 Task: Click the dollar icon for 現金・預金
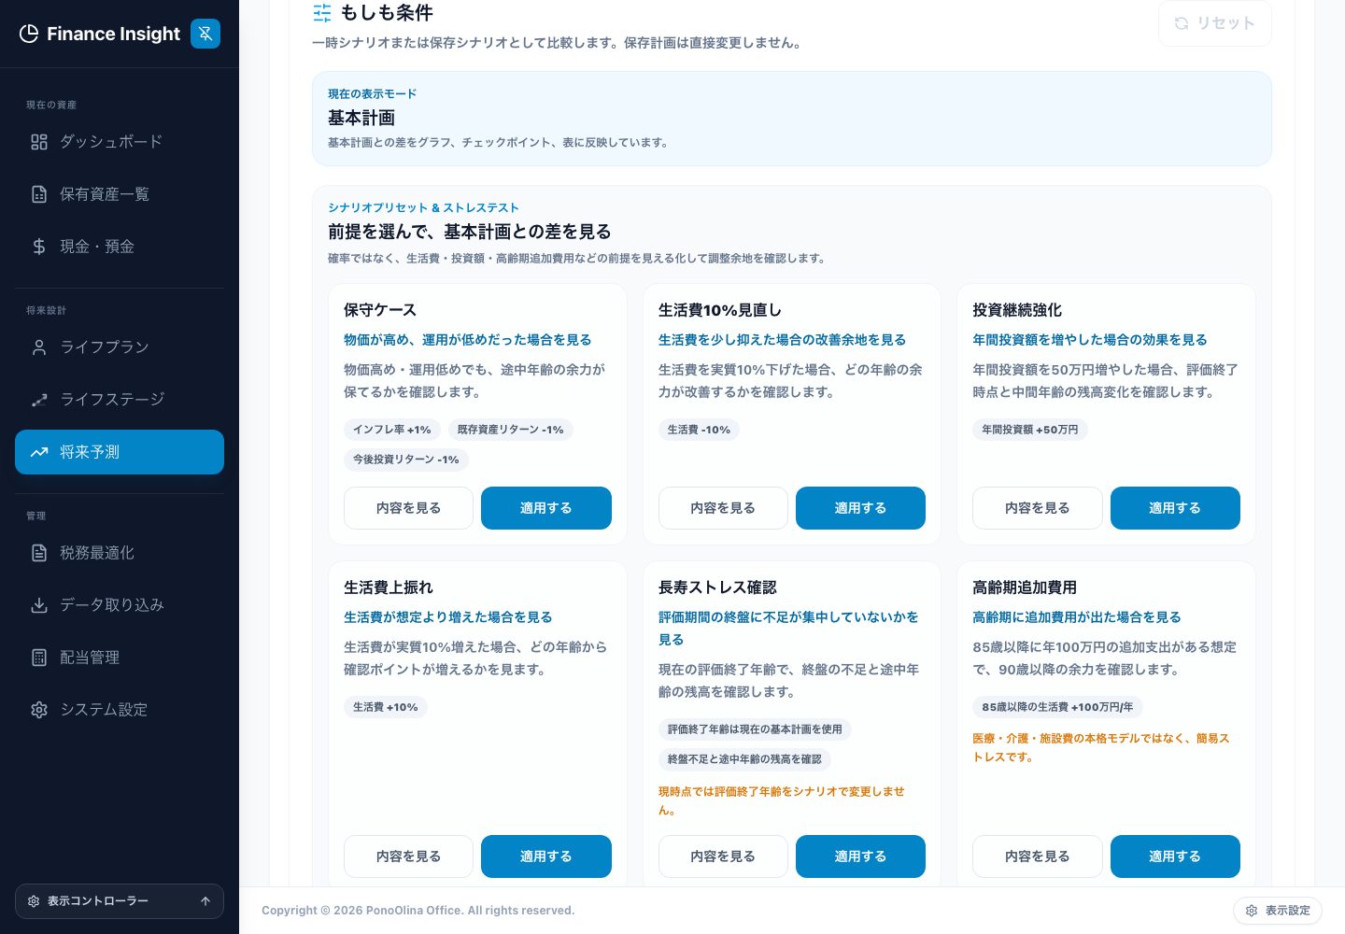(x=39, y=247)
